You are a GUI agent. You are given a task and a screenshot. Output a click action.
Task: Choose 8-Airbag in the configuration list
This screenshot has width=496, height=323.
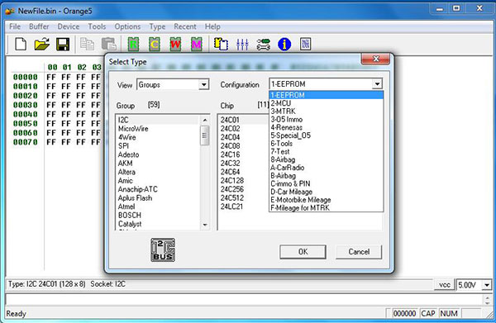(x=327, y=159)
